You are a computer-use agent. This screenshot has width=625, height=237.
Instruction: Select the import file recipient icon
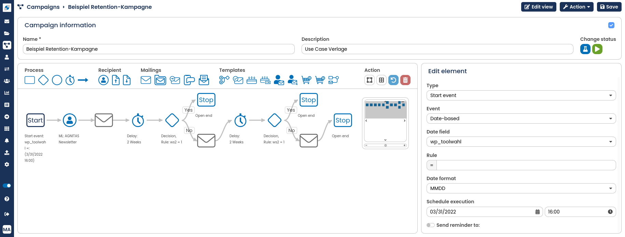[116, 80]
